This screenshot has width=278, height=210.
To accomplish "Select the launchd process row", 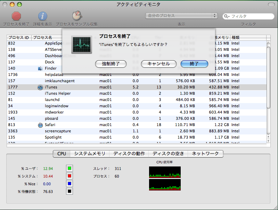I will click(137, 100).
